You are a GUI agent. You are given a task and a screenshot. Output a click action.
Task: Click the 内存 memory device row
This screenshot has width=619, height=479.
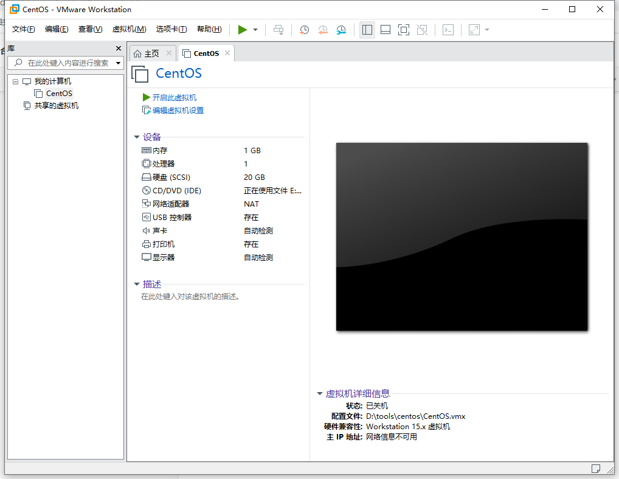[223, 150]
